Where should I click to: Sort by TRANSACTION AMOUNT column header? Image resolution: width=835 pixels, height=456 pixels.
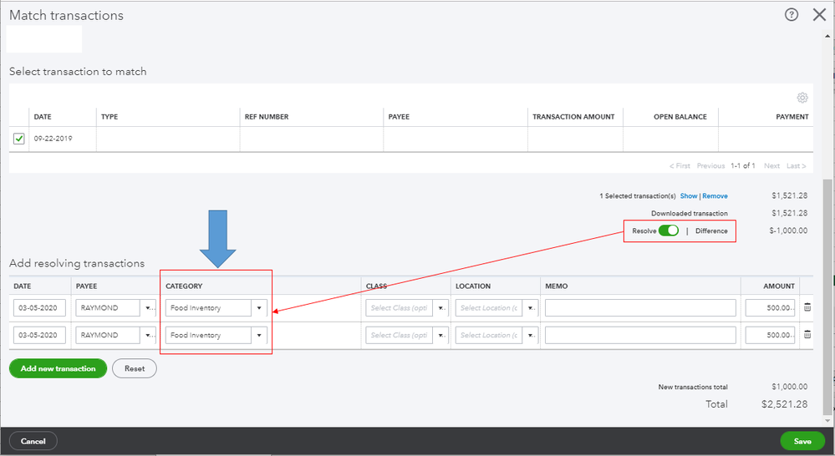click(x=573, y=117)
